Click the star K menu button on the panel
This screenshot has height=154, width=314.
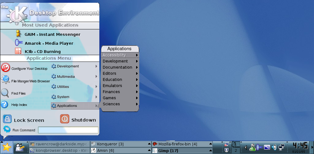(7, 148)
